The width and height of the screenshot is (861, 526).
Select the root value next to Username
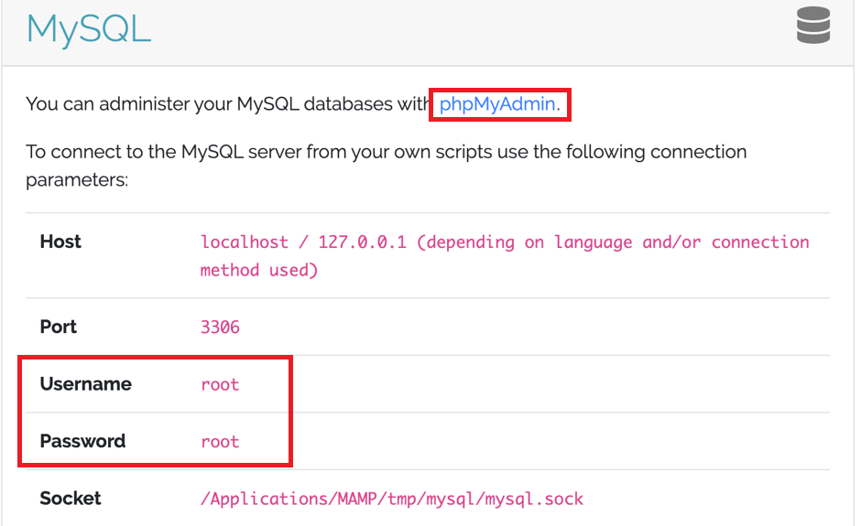tap(220, 384)
